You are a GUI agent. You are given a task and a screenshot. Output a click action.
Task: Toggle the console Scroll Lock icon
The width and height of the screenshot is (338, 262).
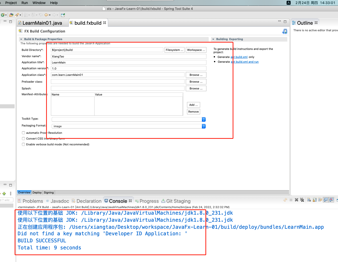(315, 200)
